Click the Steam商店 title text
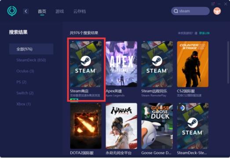Image resolution: width=230 pixels, height=158 pixels. (x=79, y=91)
